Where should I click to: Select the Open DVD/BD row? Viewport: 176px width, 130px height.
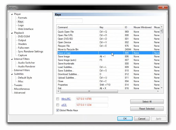point(108,39)
